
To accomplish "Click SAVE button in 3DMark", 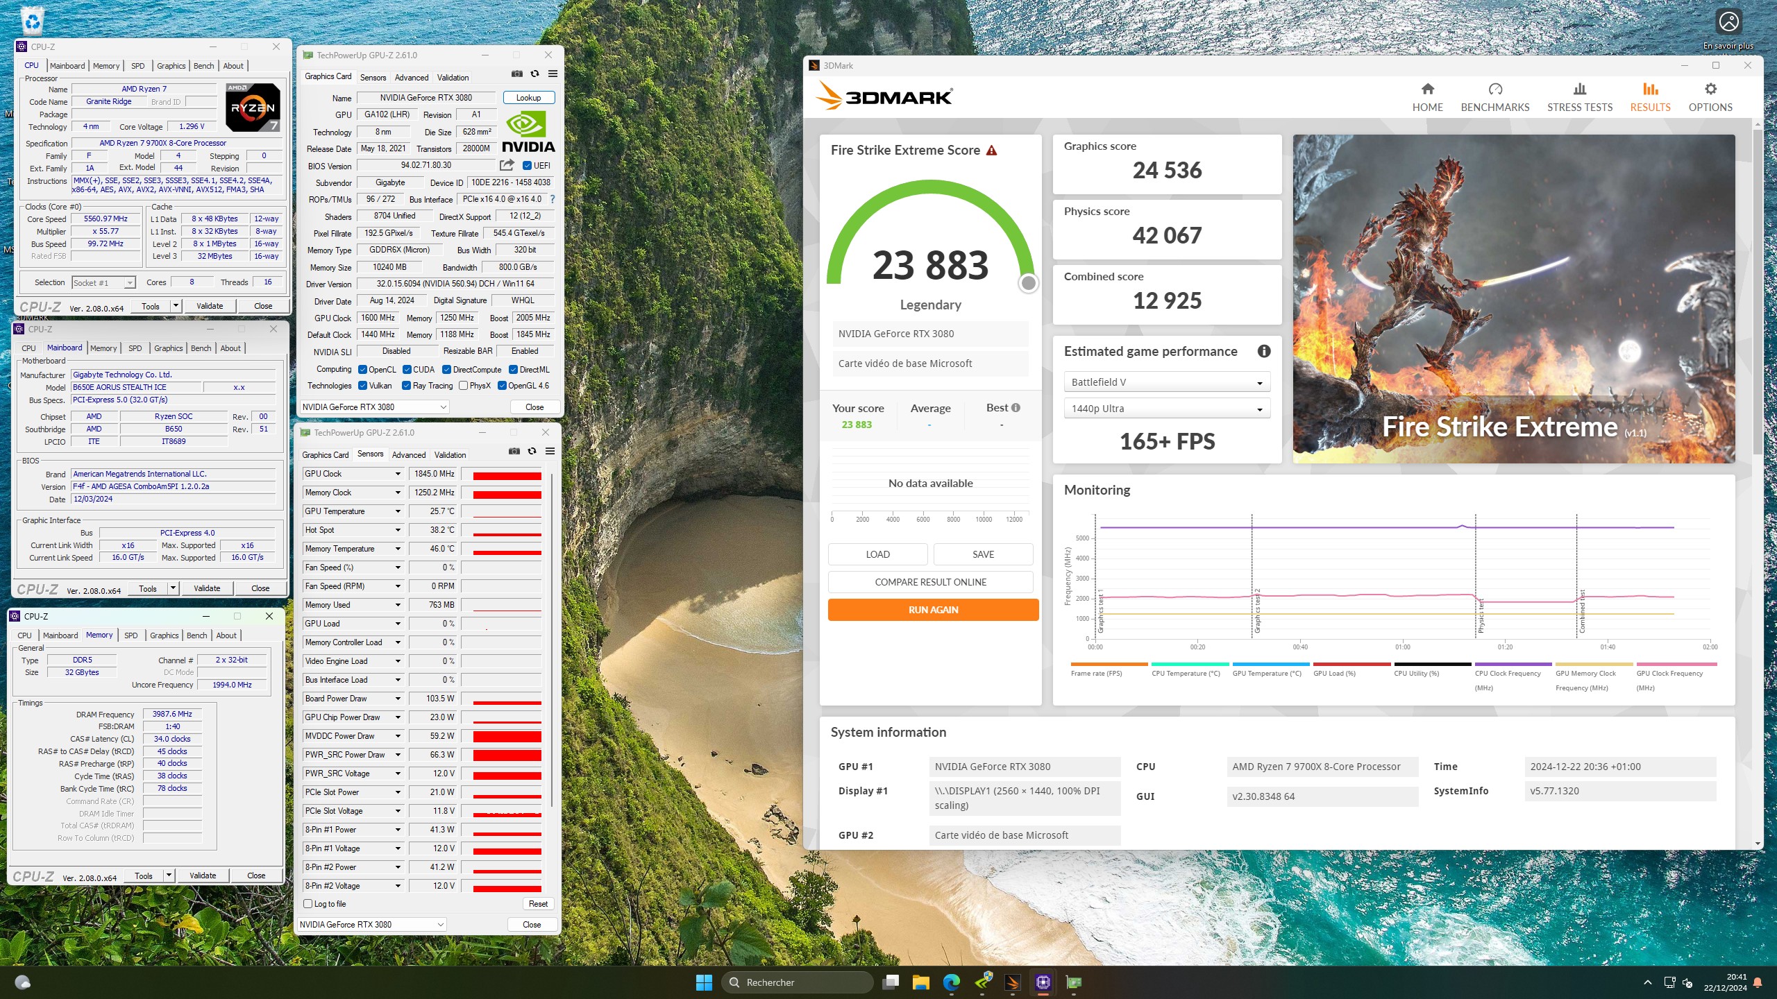I will 983,554.
